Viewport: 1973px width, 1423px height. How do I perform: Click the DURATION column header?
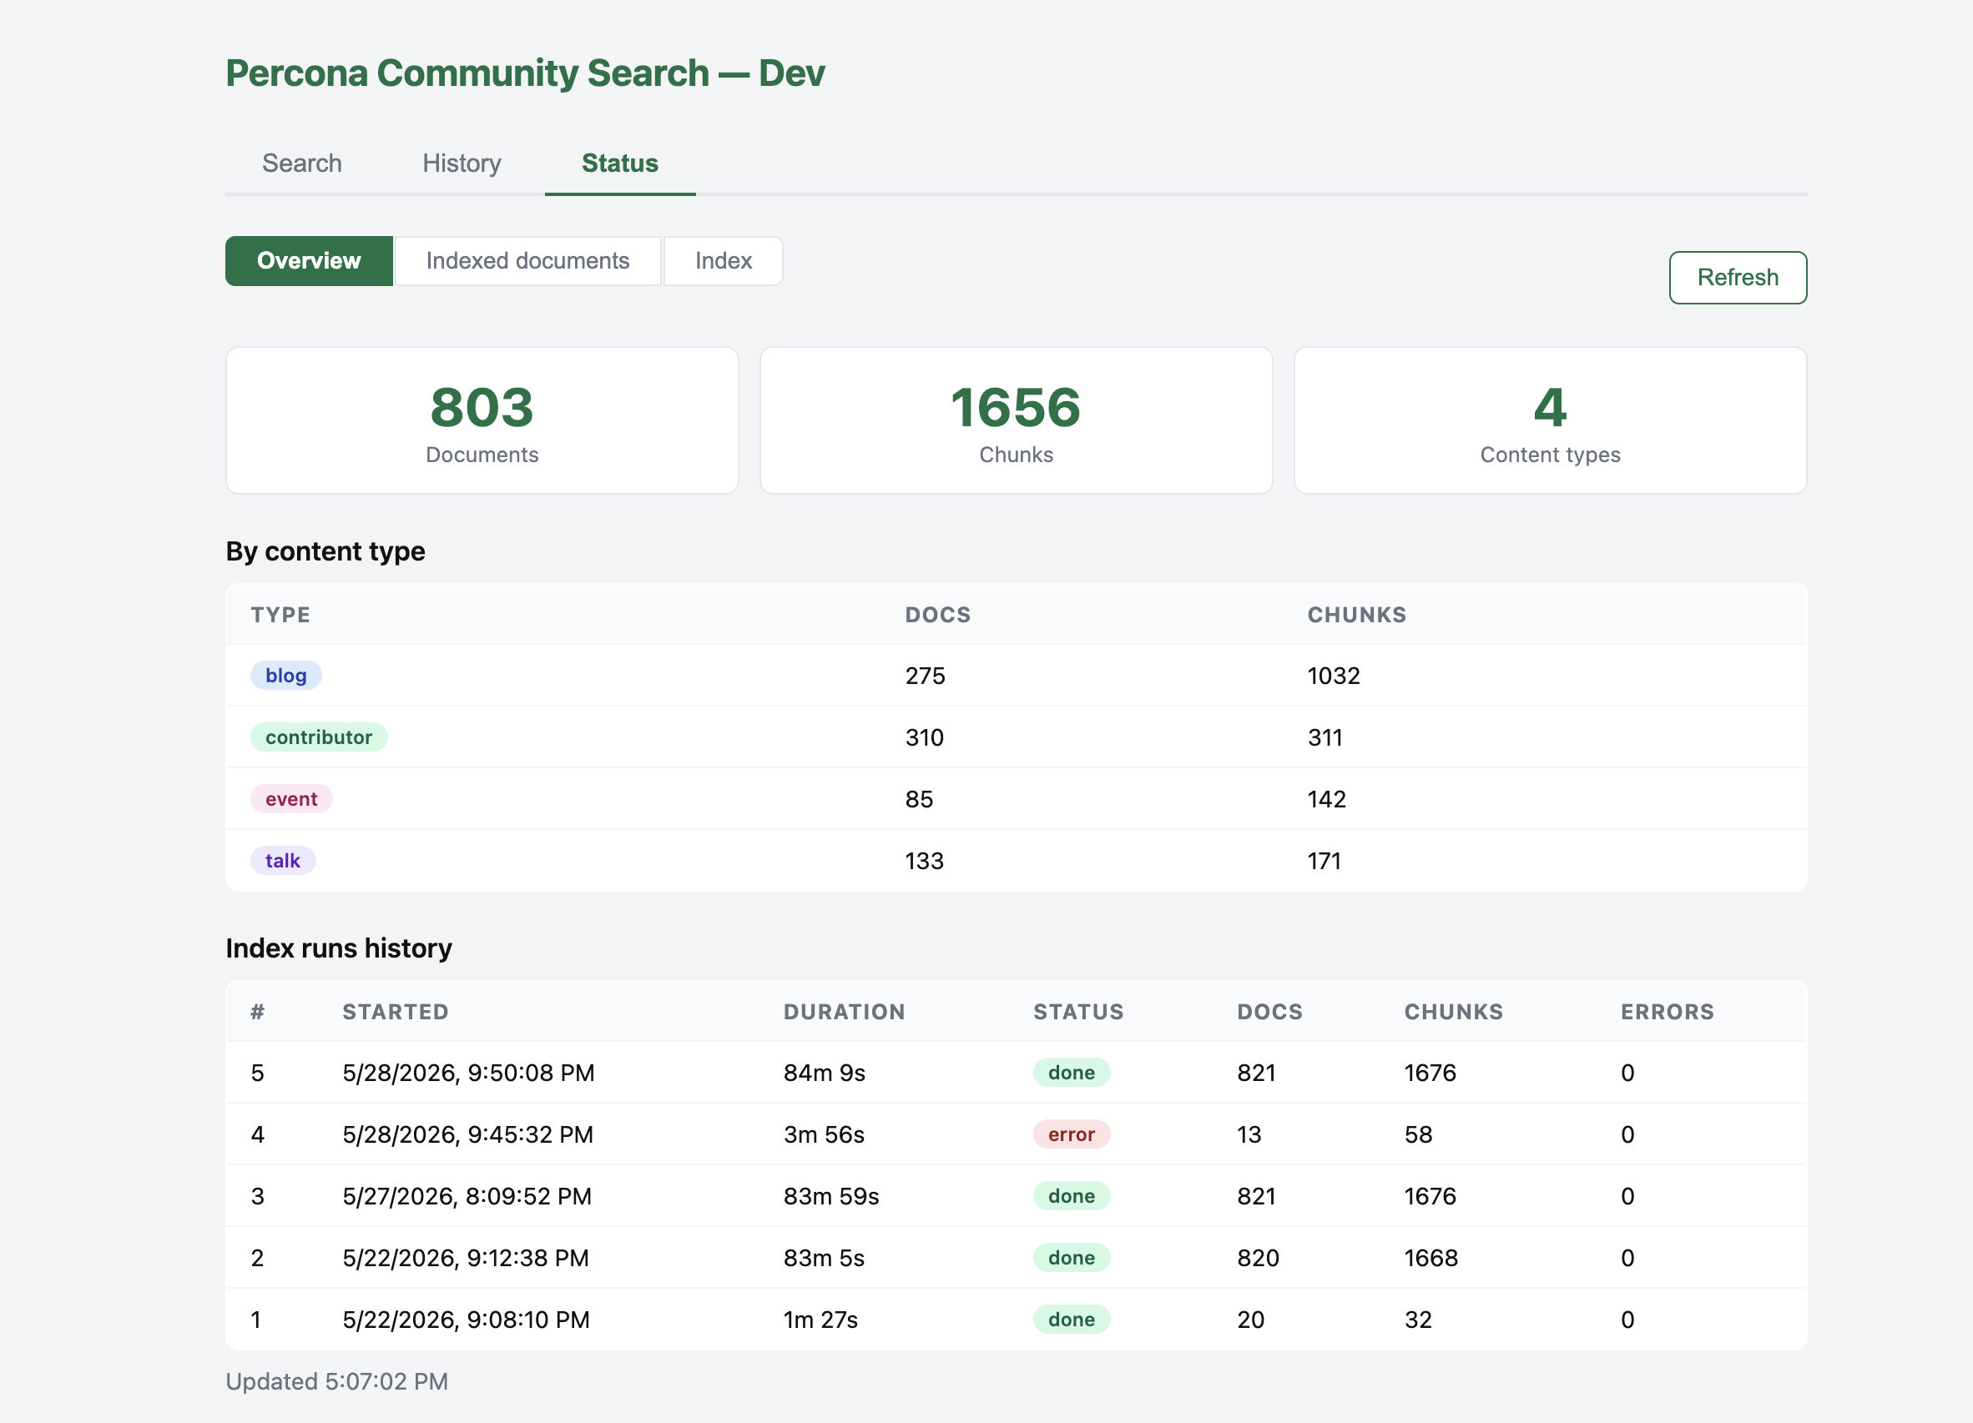pyautogui.click(x=844, y=1012)
